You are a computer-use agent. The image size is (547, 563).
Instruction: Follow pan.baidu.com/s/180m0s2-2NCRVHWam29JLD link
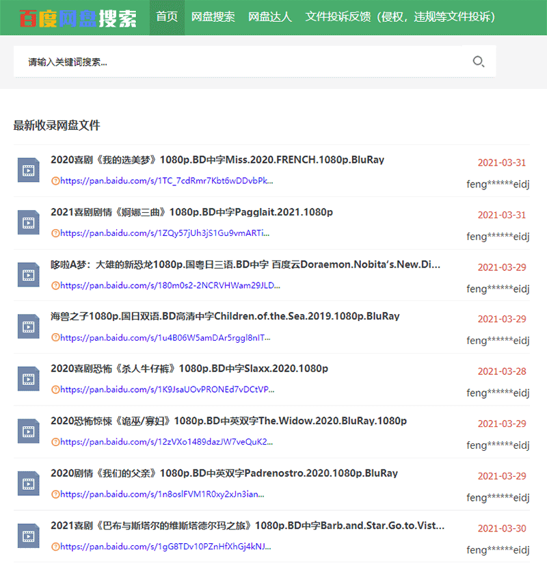(170, 286)
